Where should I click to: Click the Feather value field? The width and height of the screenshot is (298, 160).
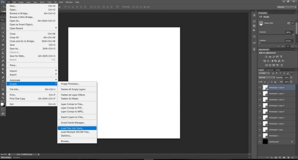pos(289,41)
